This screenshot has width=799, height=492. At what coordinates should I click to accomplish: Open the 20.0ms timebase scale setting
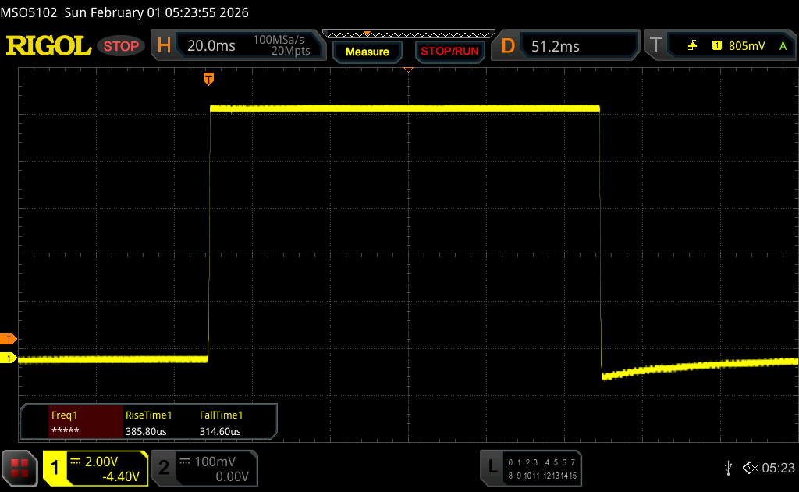pyautogui.click(x=211, y=46)
